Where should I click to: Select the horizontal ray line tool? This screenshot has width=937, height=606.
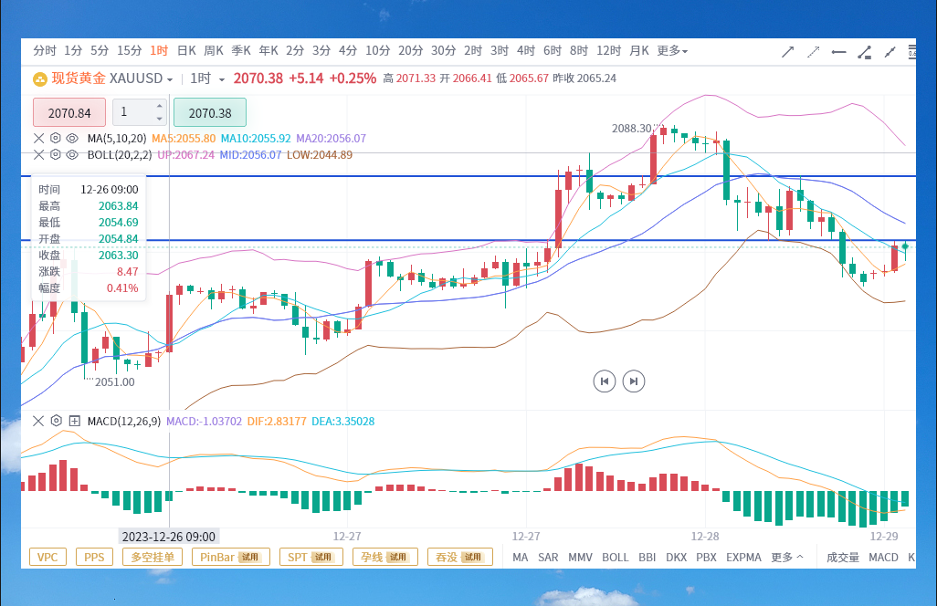(839, 52)
